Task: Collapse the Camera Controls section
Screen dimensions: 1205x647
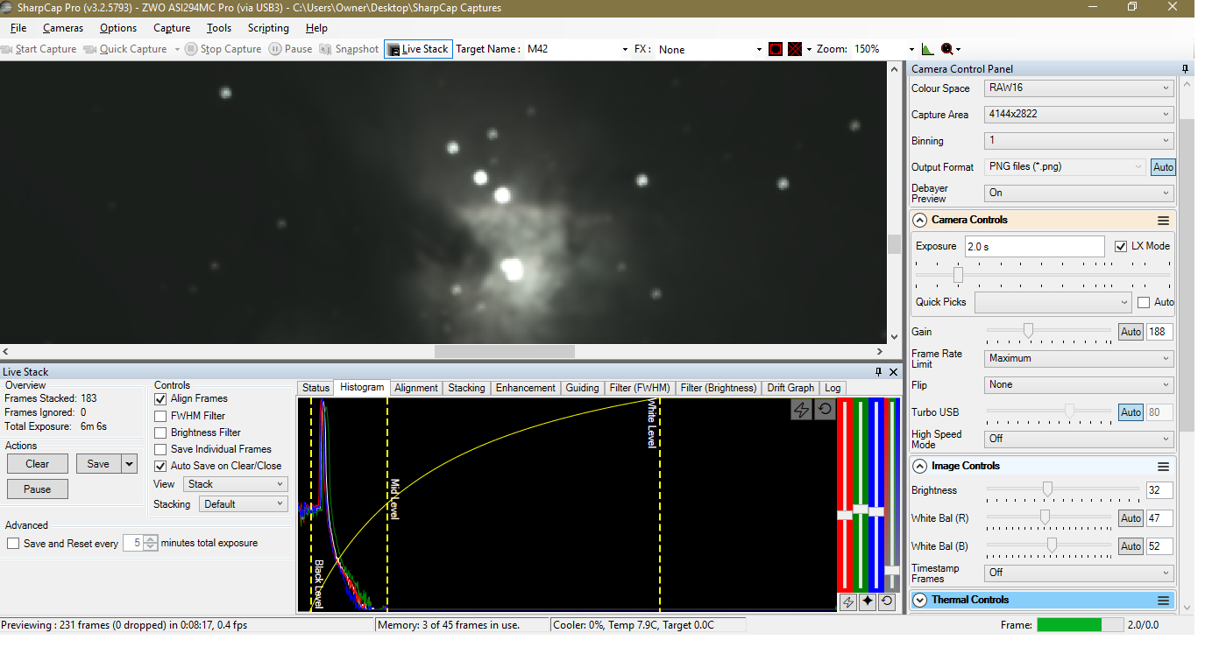Action: 920,221
